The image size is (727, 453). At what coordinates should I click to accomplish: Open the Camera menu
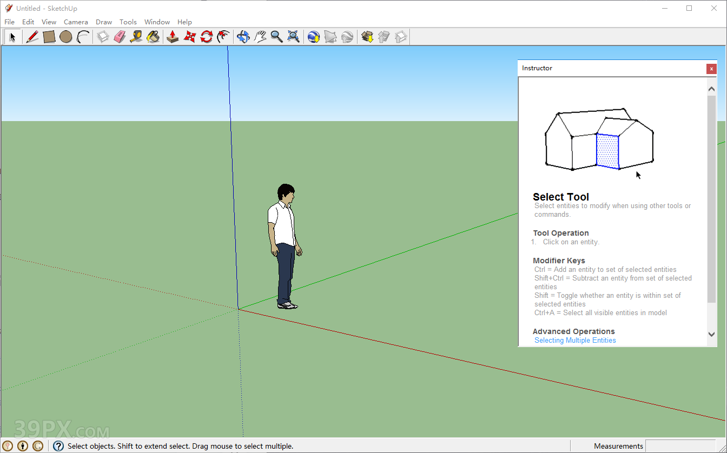point(76,22)
